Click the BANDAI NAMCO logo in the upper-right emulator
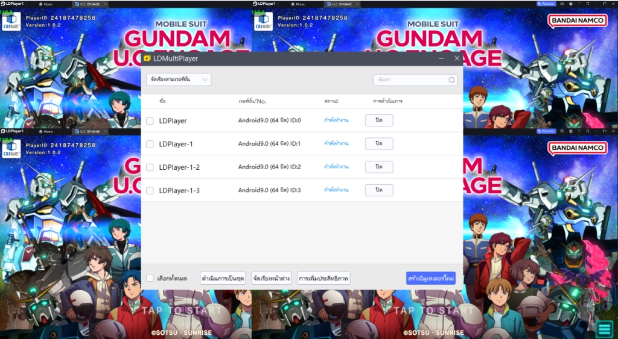618x339 pixels. [578, 20]
